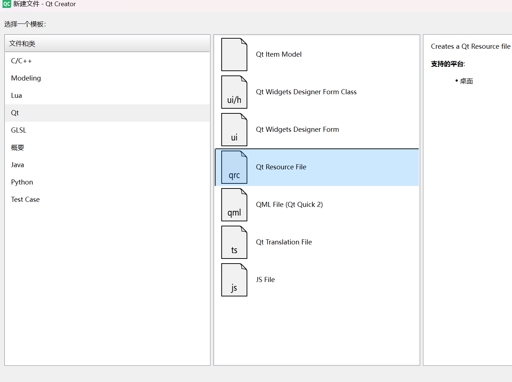Select the js file icon
This screenshot has width=512, height=382.
point(234,280)
